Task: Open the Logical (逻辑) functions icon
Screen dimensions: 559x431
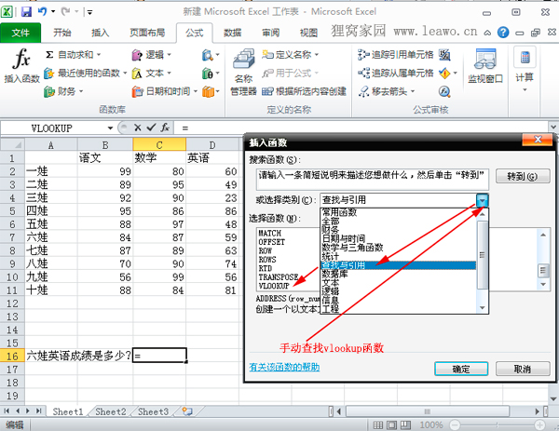Action: tap(137, 55)
